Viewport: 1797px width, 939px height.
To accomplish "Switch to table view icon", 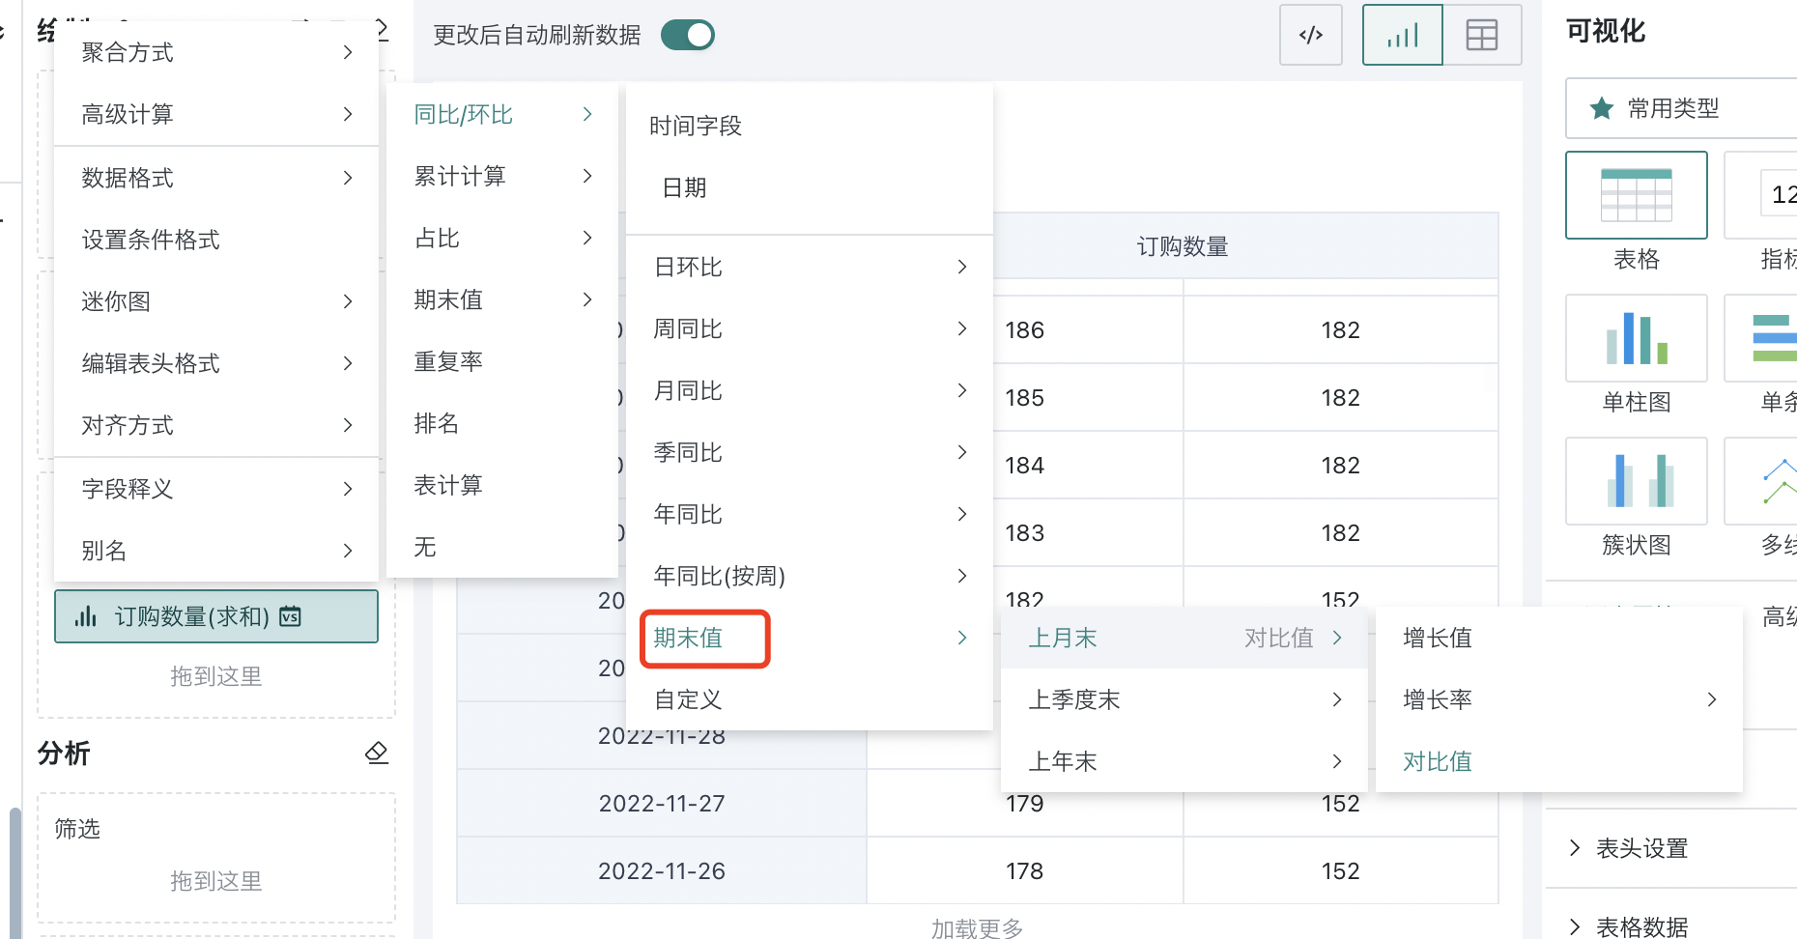I will 1481,36.
